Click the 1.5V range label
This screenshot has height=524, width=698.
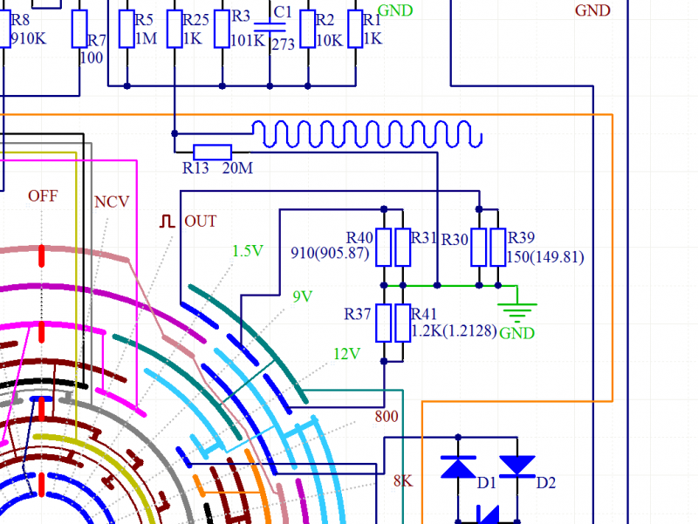tap(248, 251)
